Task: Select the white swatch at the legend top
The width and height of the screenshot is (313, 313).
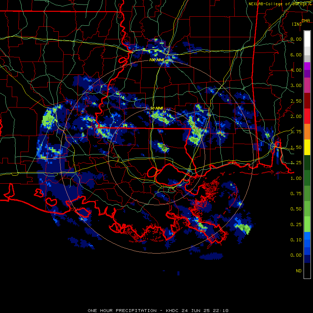Action: 307,39
